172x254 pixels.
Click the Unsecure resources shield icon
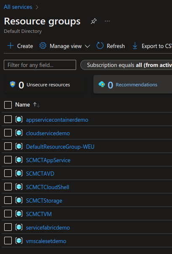(x=13, y=84)
